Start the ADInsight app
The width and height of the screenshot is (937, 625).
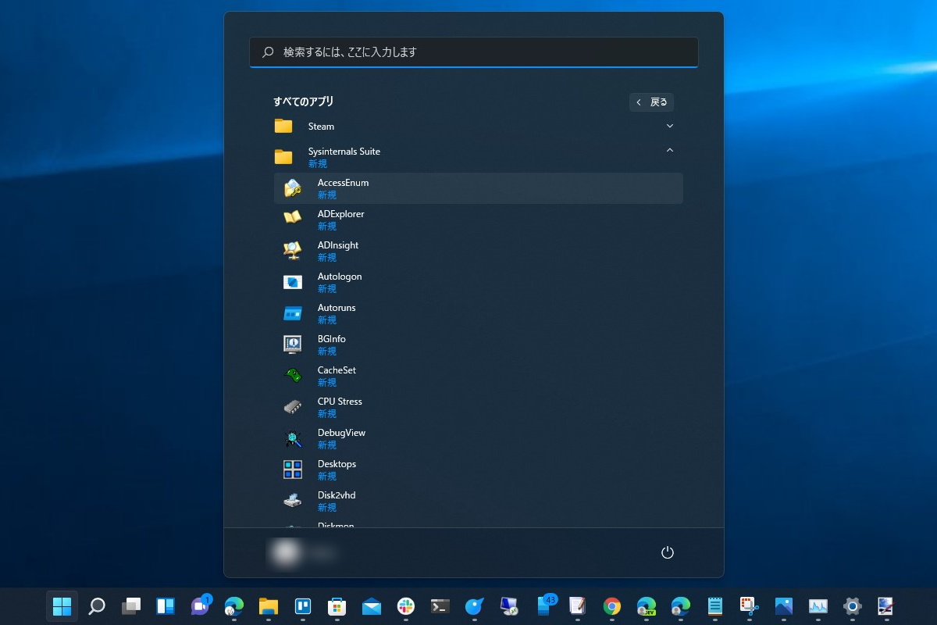tap(478, 251)
